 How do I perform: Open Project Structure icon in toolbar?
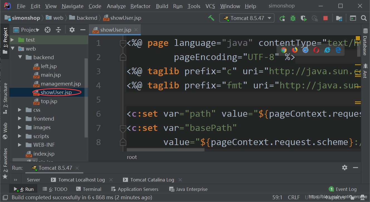pyautogui.click(x=339, y=18)
